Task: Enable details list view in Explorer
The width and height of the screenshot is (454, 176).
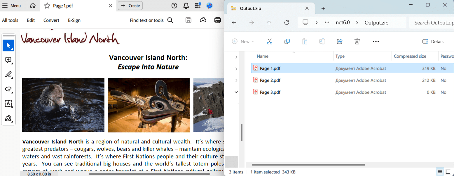Action: (x=440, y=172)
